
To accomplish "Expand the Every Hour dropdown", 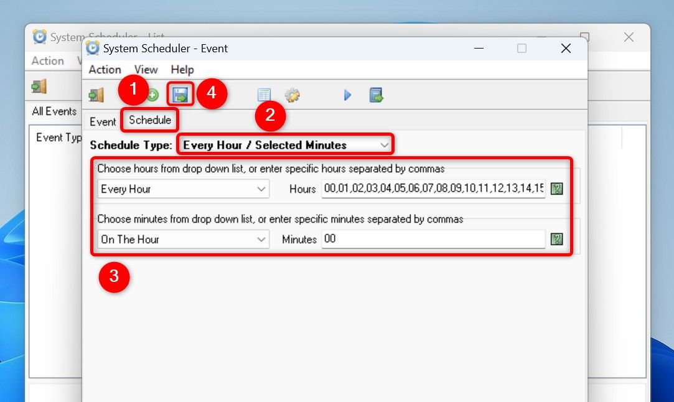I will 183,189.
